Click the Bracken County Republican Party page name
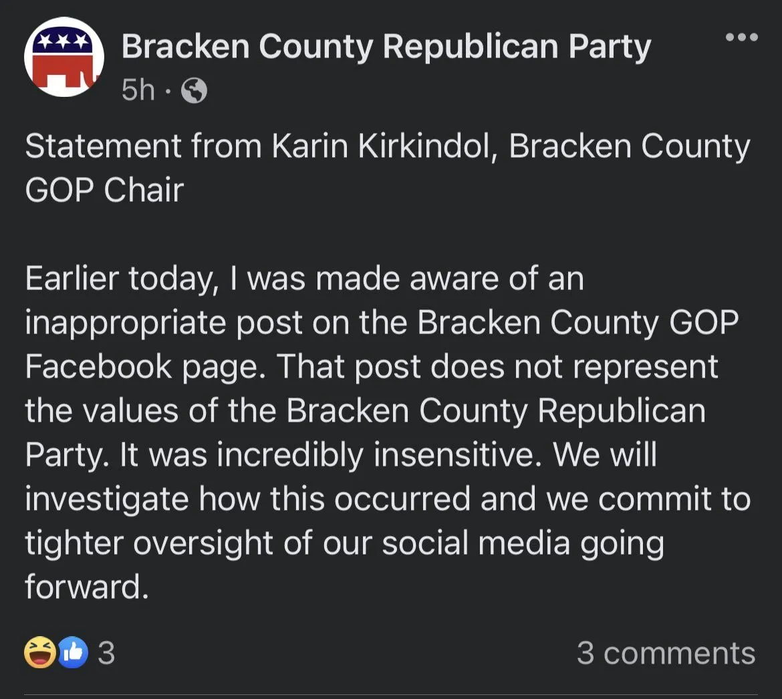 point(386,47)
